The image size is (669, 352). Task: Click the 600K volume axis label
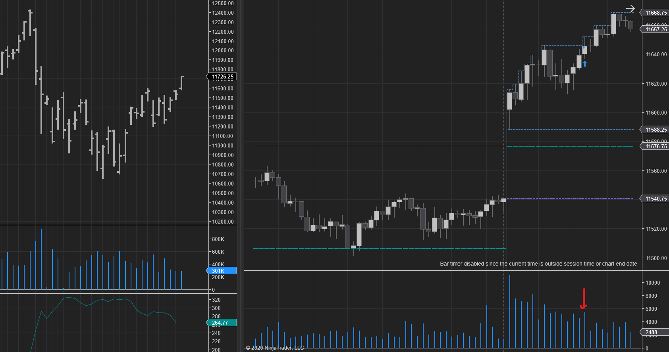[x=218, y=252]
